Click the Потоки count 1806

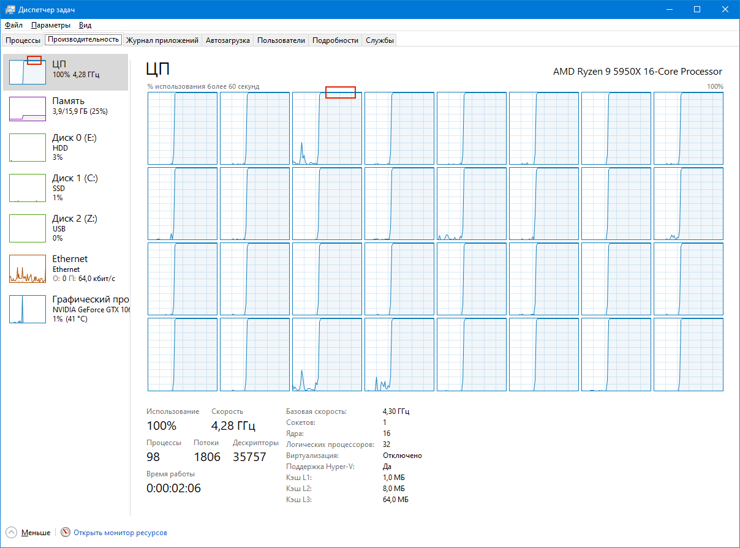[x=207, y=457]
